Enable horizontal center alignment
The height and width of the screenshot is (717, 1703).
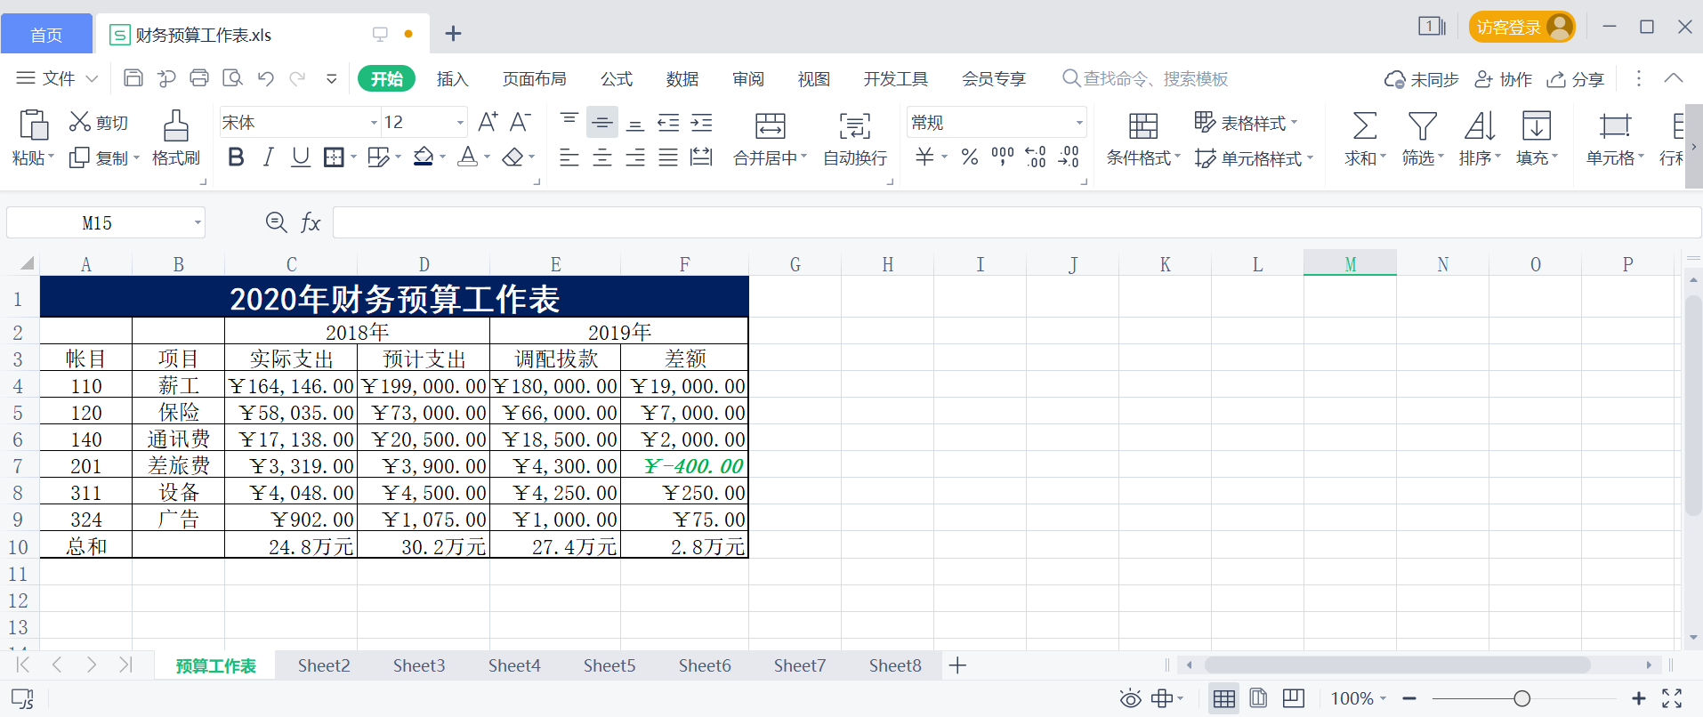pos(602,157)
